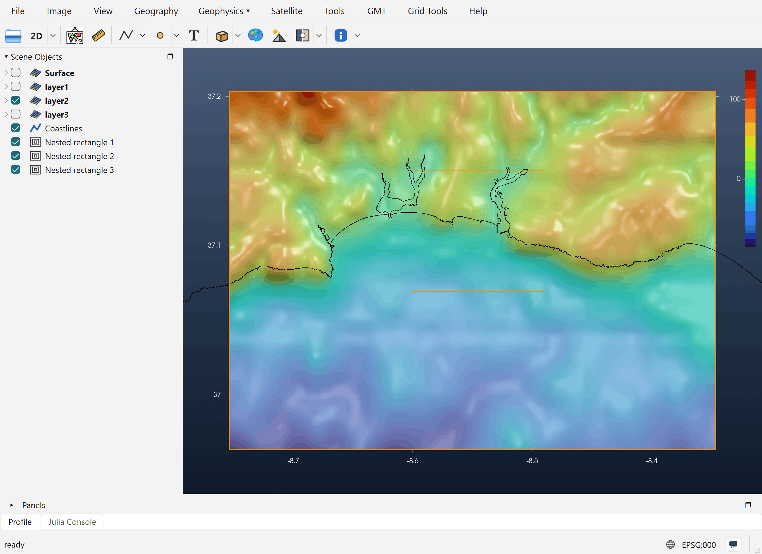Click the blue info icon
Viewport: 762px width, 554px height.
[341, 35]
